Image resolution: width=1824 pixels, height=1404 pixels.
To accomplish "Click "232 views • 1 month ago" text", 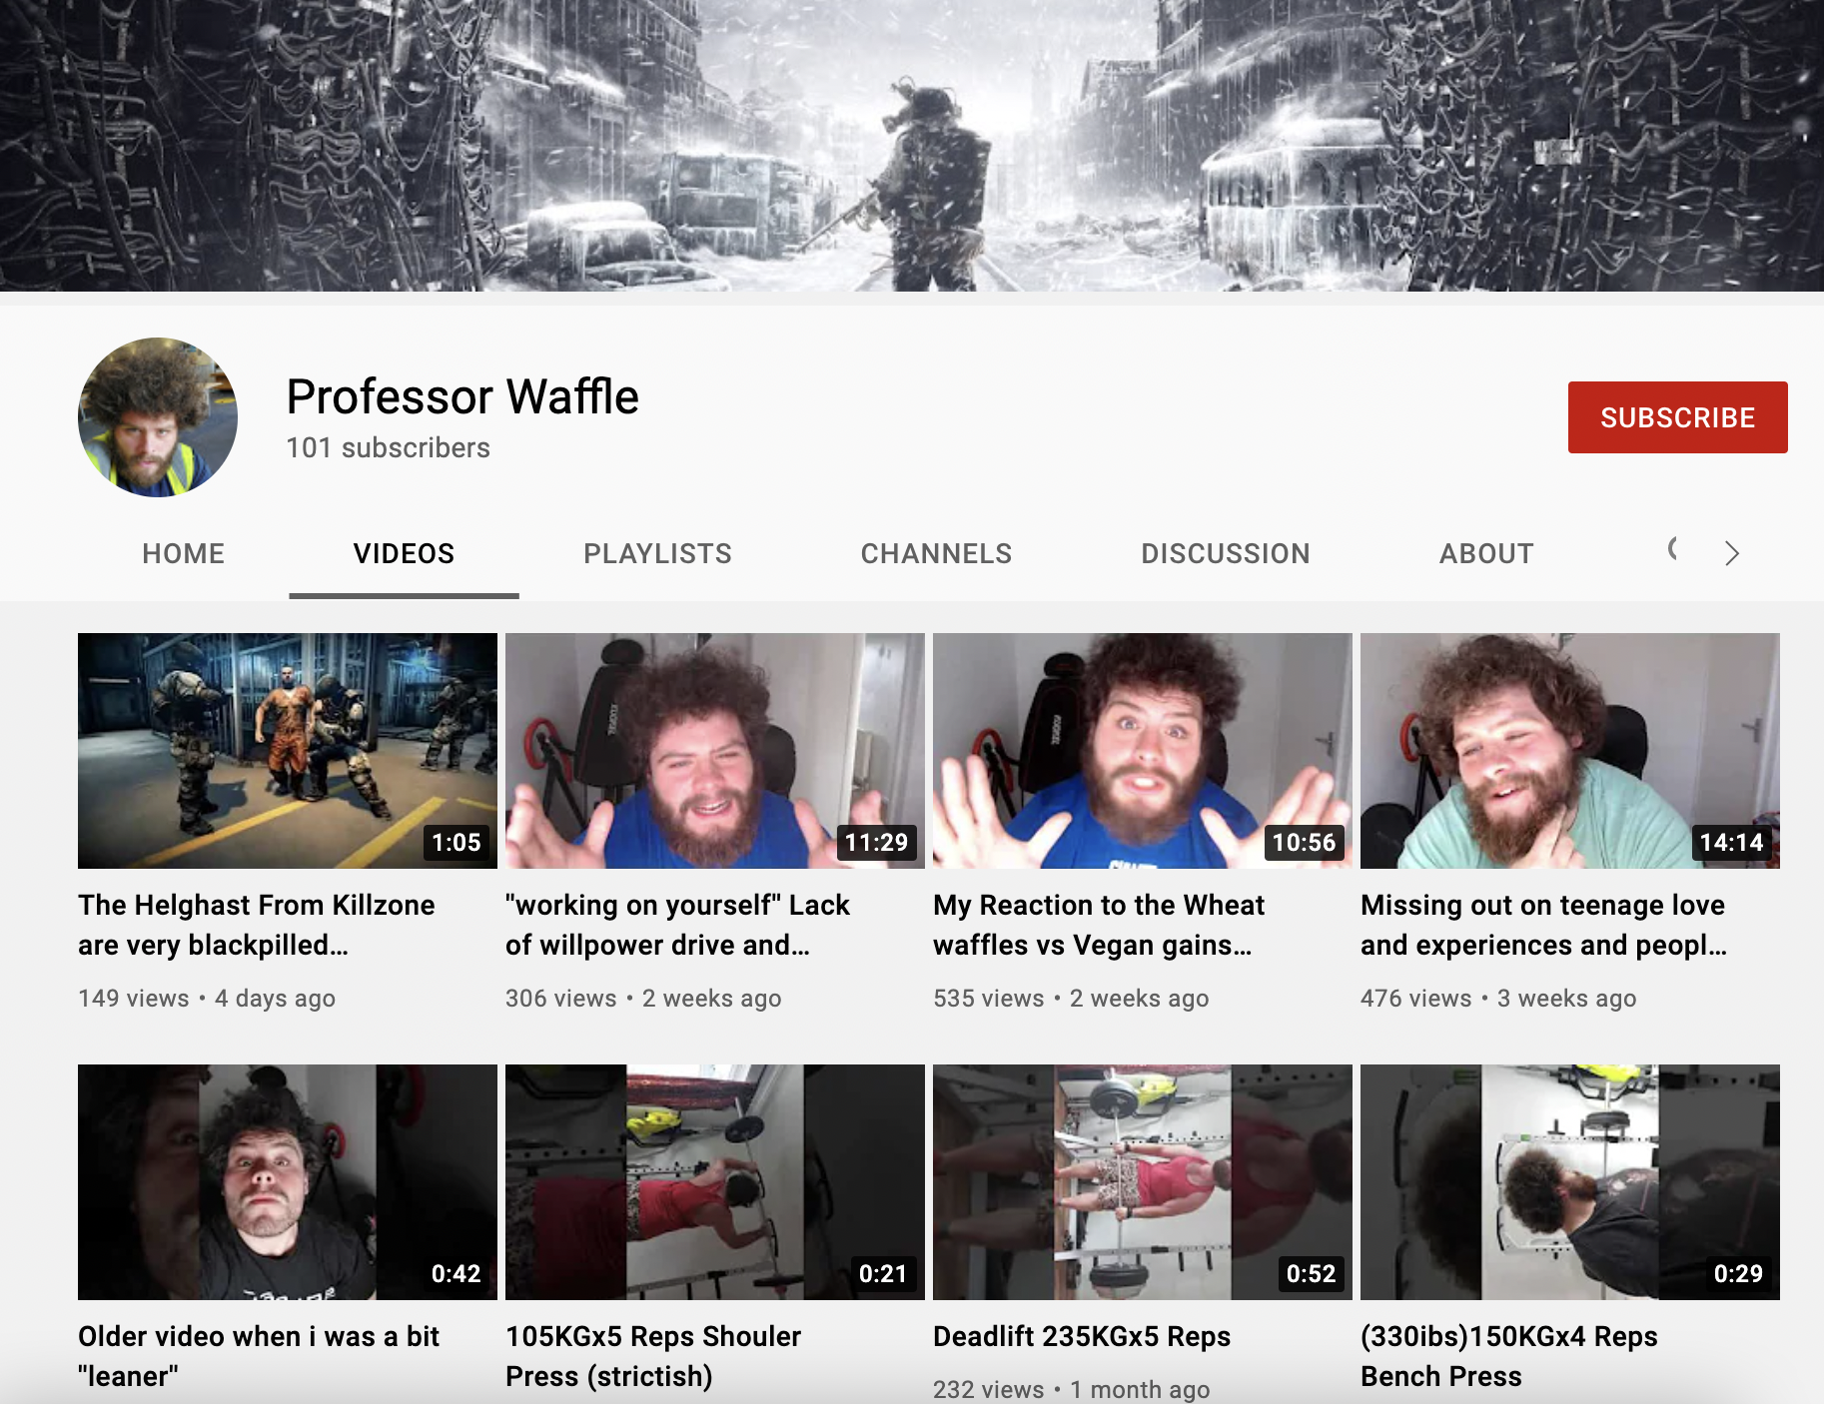I will (x=1072, y=1389).
